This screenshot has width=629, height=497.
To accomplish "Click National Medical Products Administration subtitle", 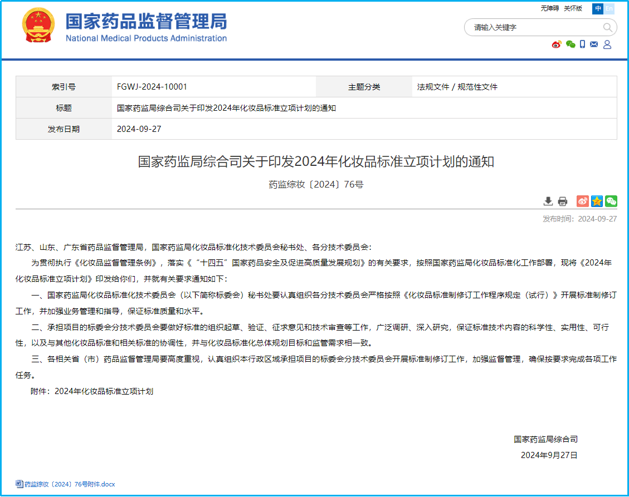I will pyautogui.click(x=146, y=38).
